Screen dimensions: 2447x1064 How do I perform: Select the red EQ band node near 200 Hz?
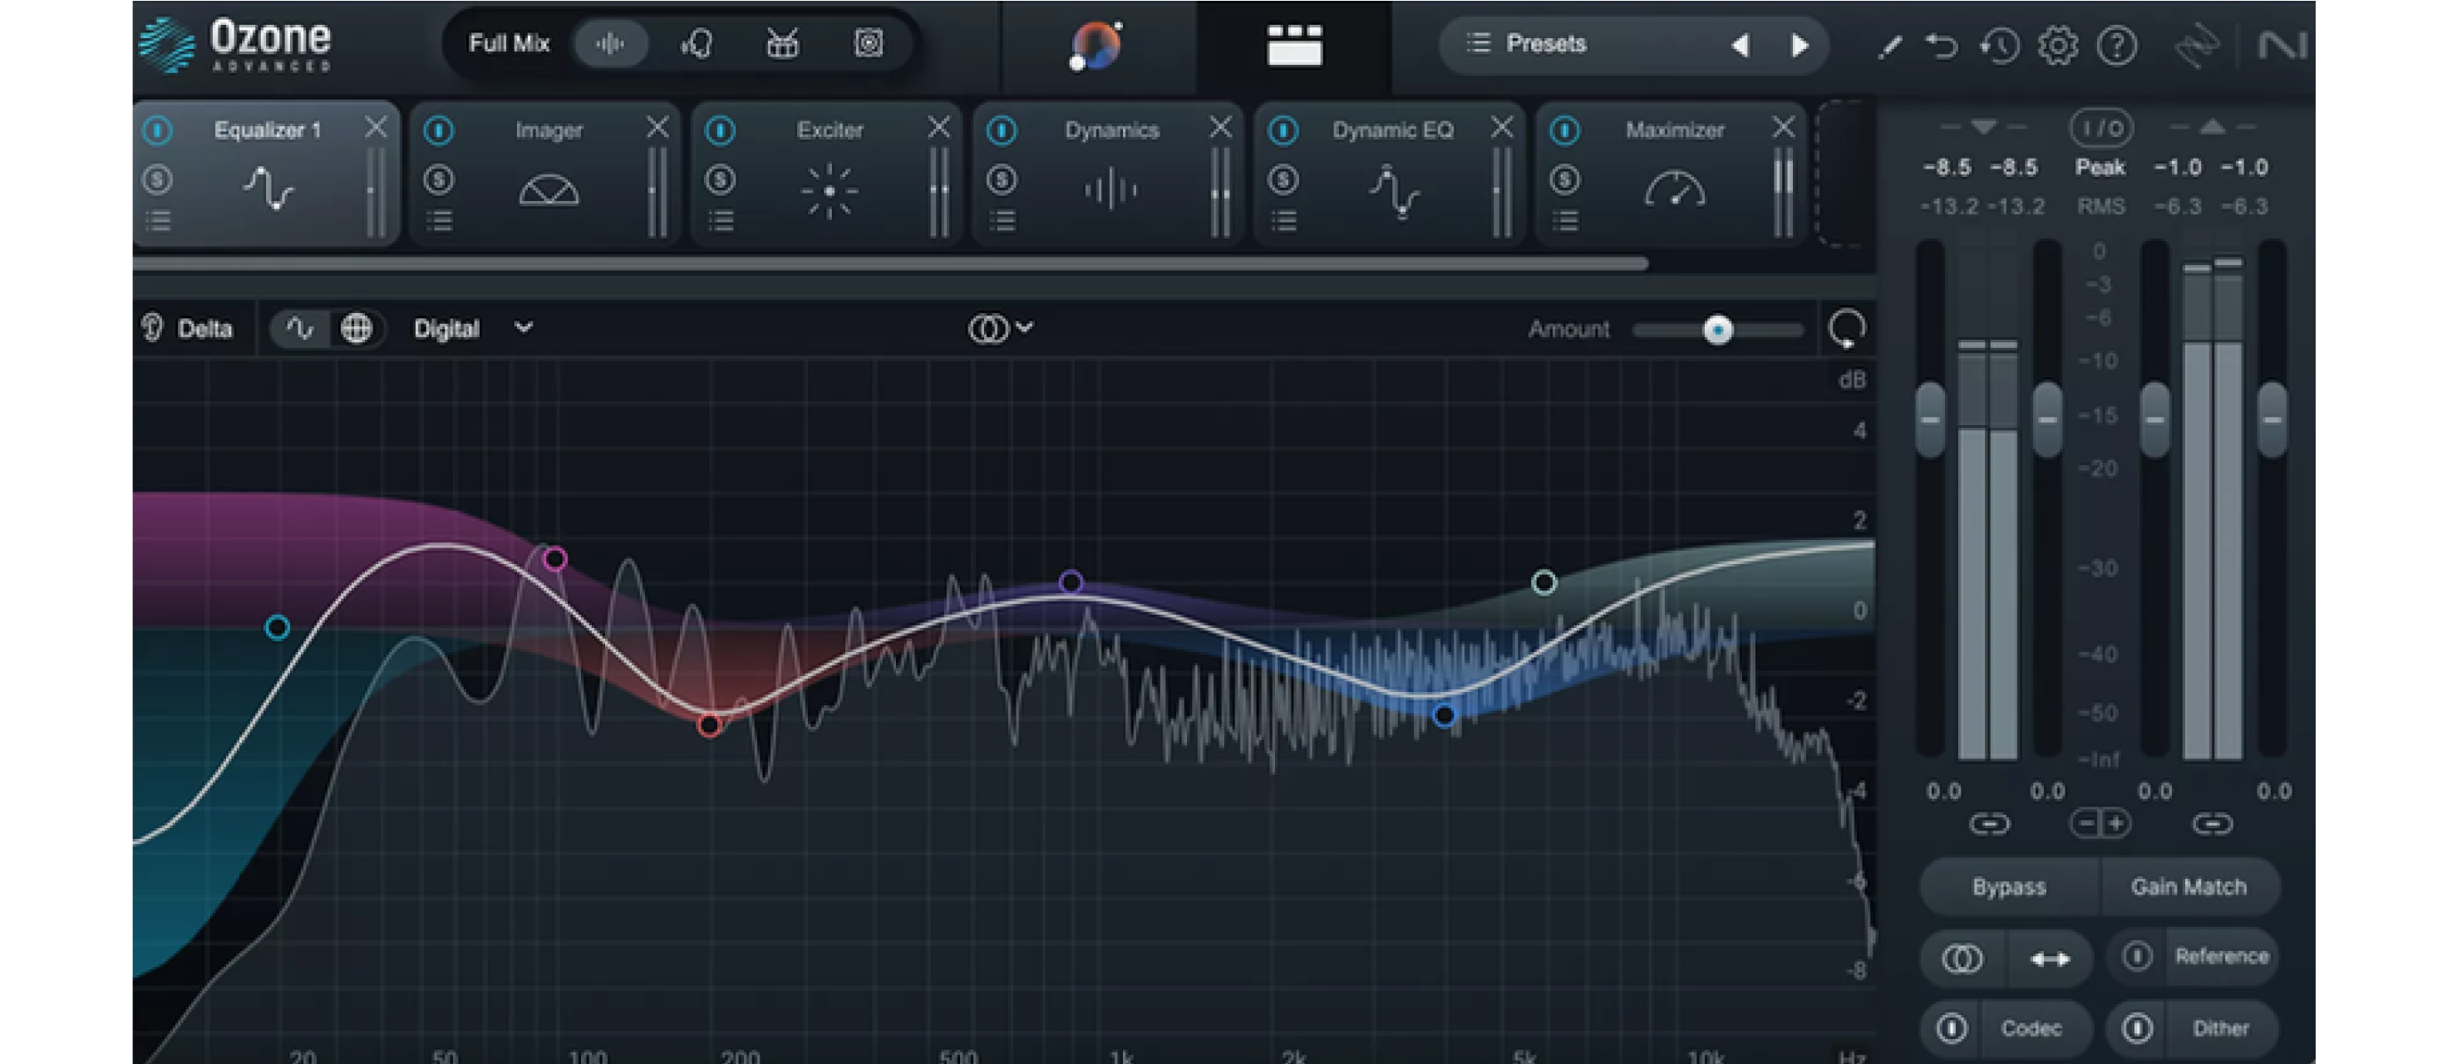tap(710, 726)
